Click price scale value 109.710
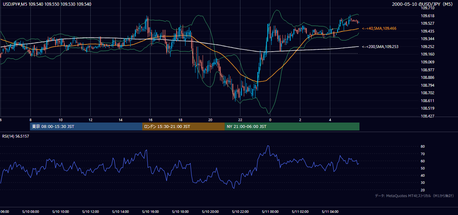The width and height of the screenshot is (458, 215). [428, 8]
